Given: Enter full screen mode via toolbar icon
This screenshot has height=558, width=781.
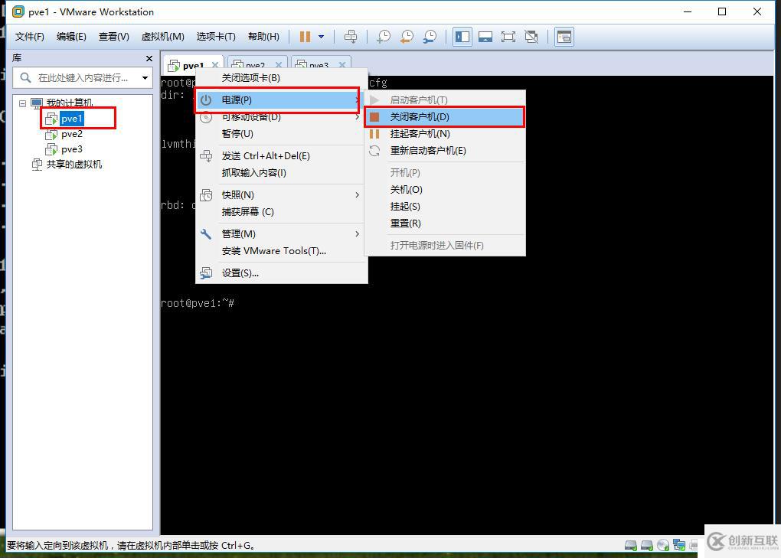Looking at the screenshot, I should tap(508, 36).
